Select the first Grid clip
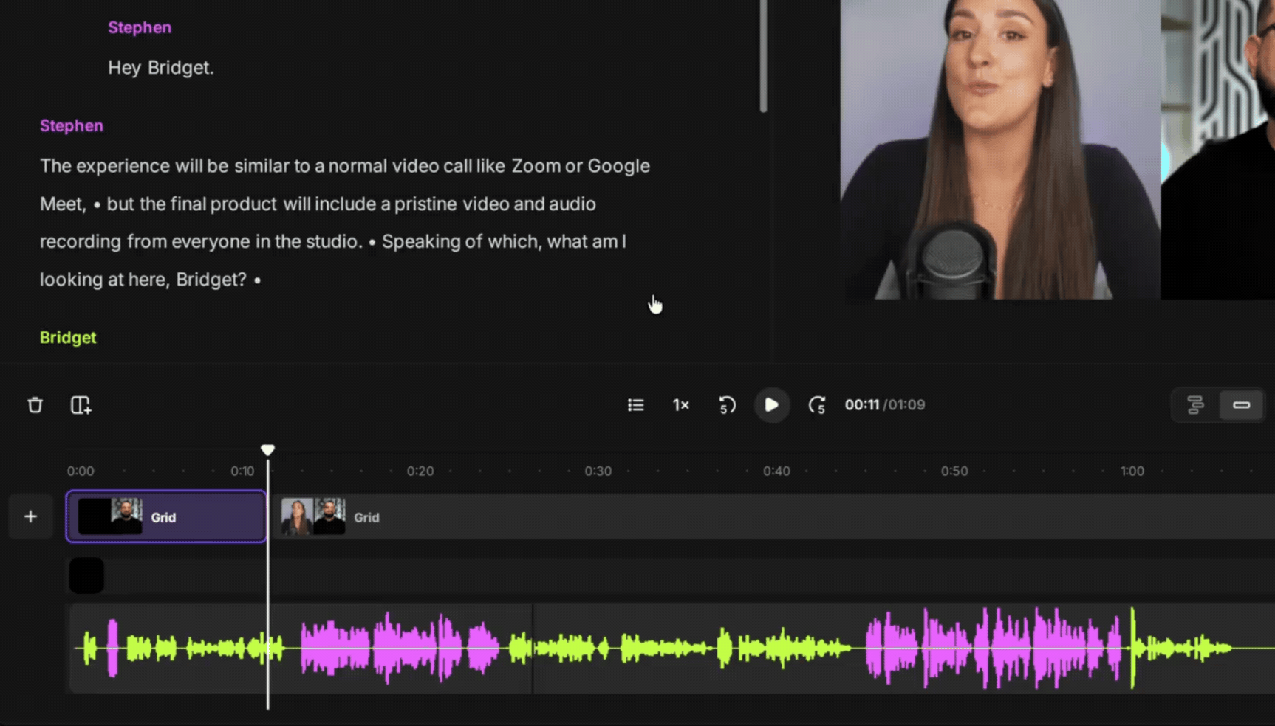The height and width of the screenshot is (726, 1275). (x=166, y=516)
